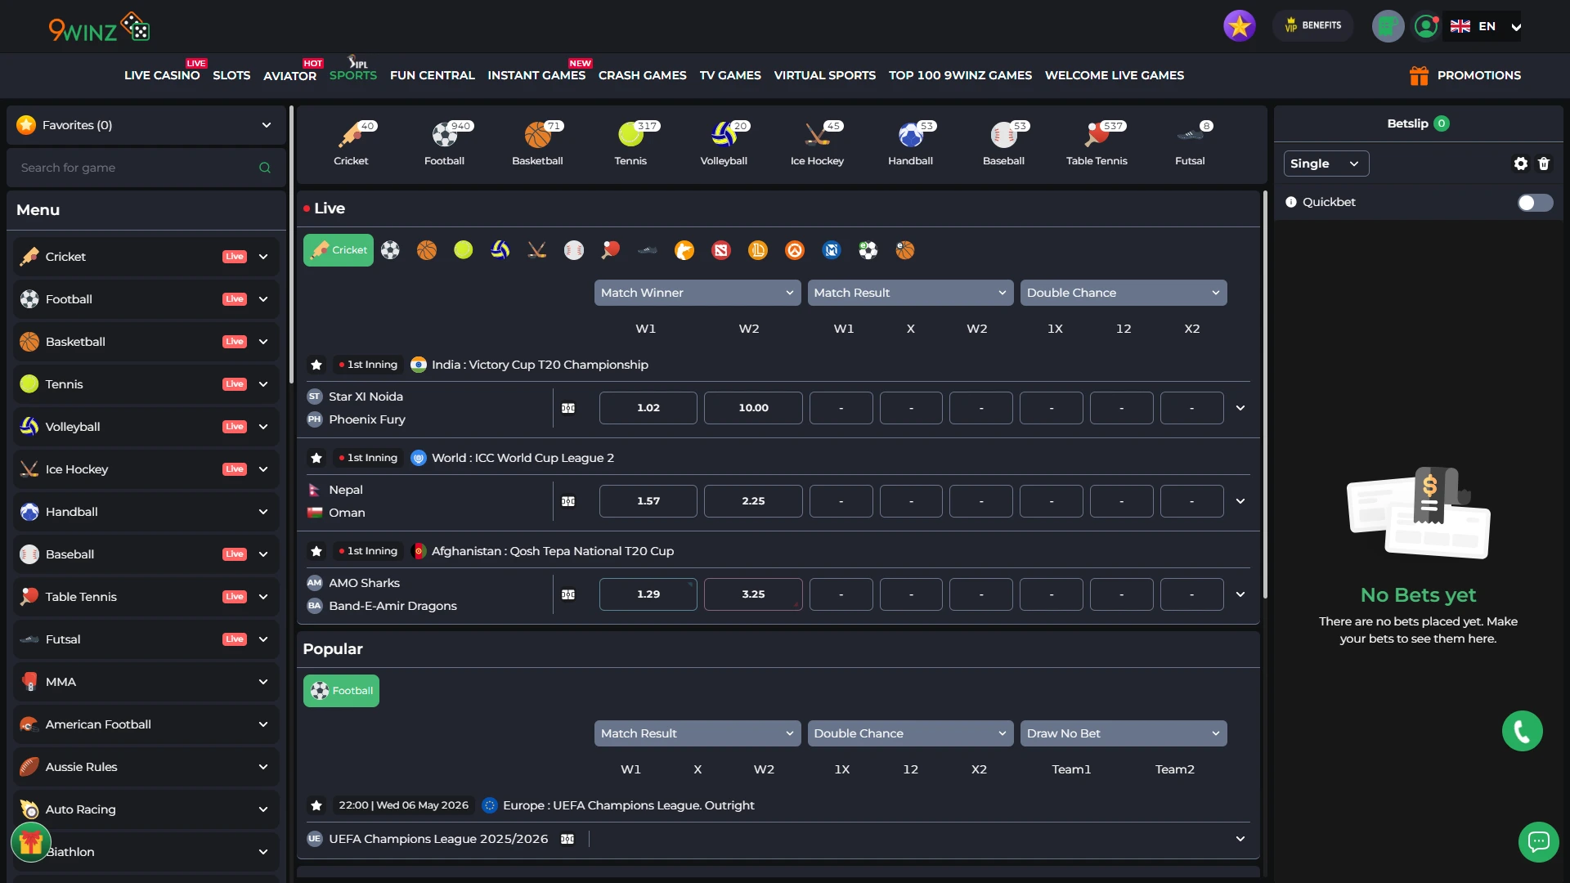Screen dimensions: 1570x883
Task: Open the Single bet type dropdown
Action: pyautogui.click(x=1326, y=164)
